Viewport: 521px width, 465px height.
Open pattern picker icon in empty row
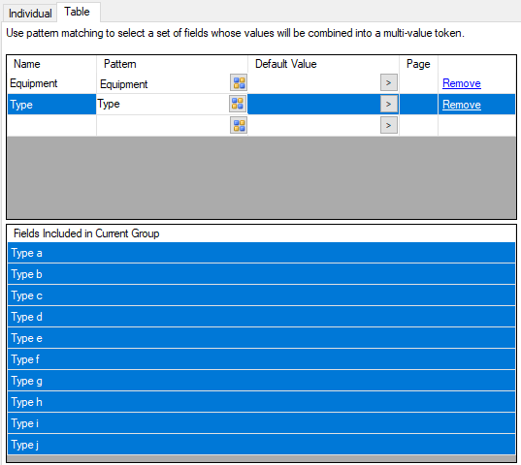click(239, 125)
